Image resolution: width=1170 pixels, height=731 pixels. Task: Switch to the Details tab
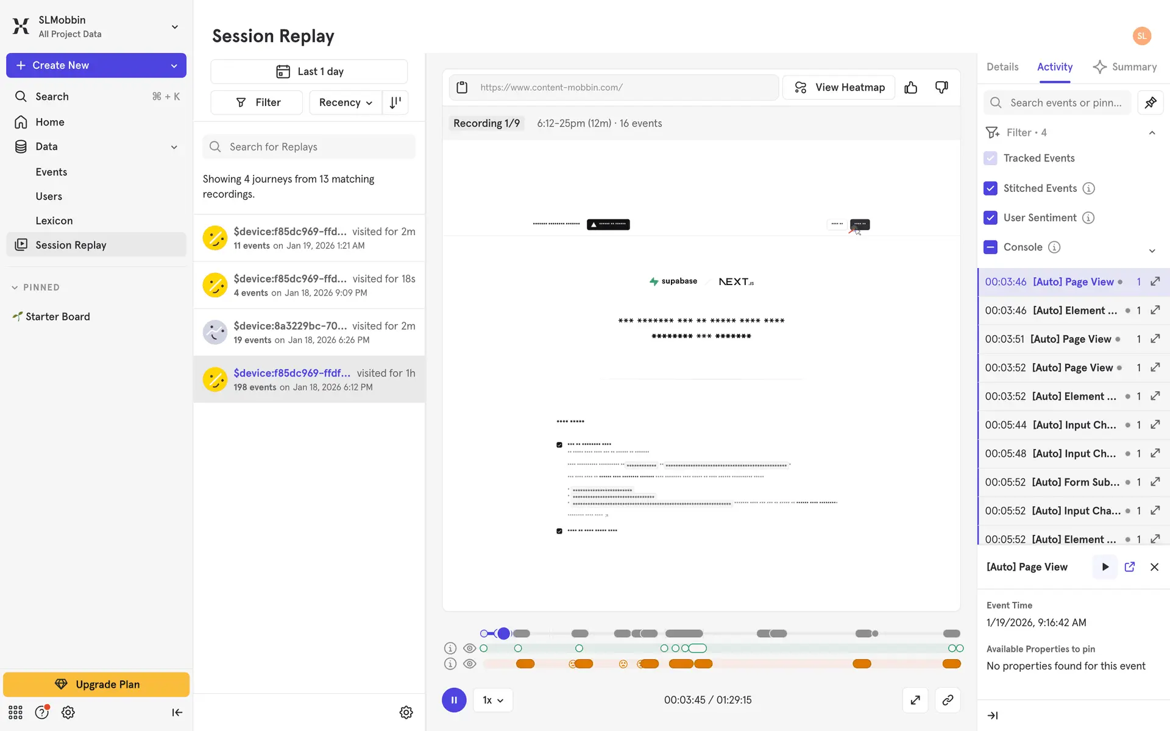(x=1002, y=67)
